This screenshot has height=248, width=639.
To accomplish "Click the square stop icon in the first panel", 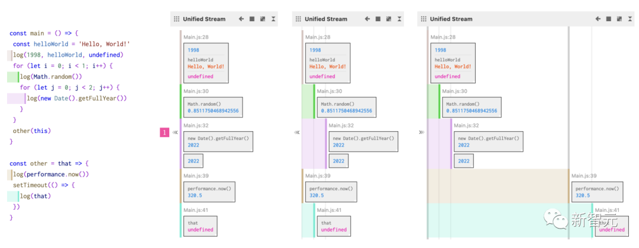I will (252, 19).
